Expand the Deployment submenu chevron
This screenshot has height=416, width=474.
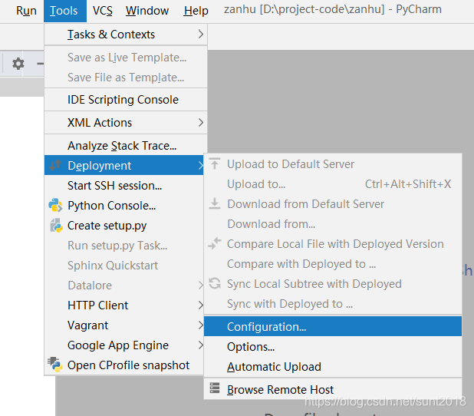(x=201, y=166)
